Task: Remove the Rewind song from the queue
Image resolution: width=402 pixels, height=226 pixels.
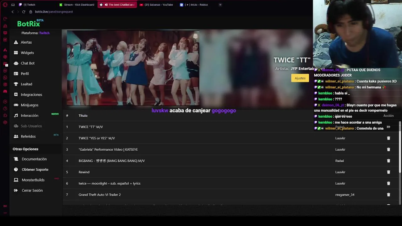Action: tap(388, 172)
